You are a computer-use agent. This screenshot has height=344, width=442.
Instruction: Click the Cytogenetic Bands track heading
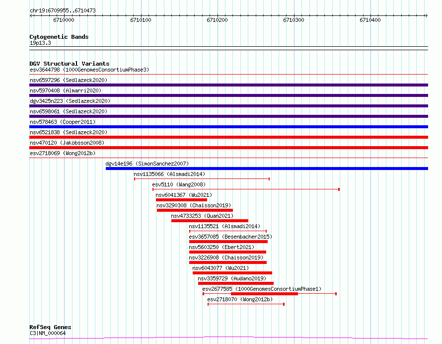[59, 37]
